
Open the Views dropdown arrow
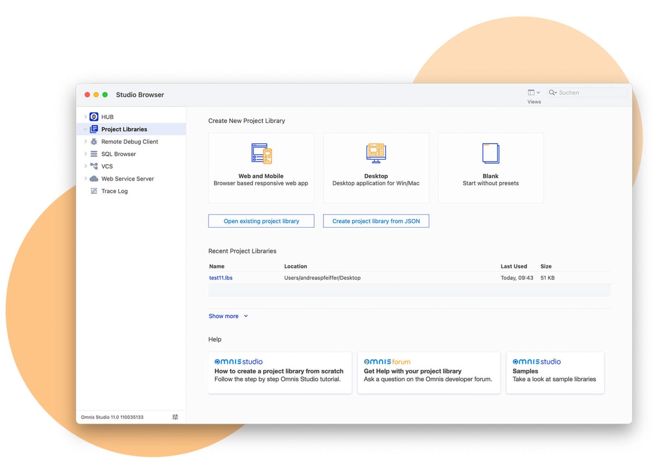pyautogui.click(x=538, y=93)
